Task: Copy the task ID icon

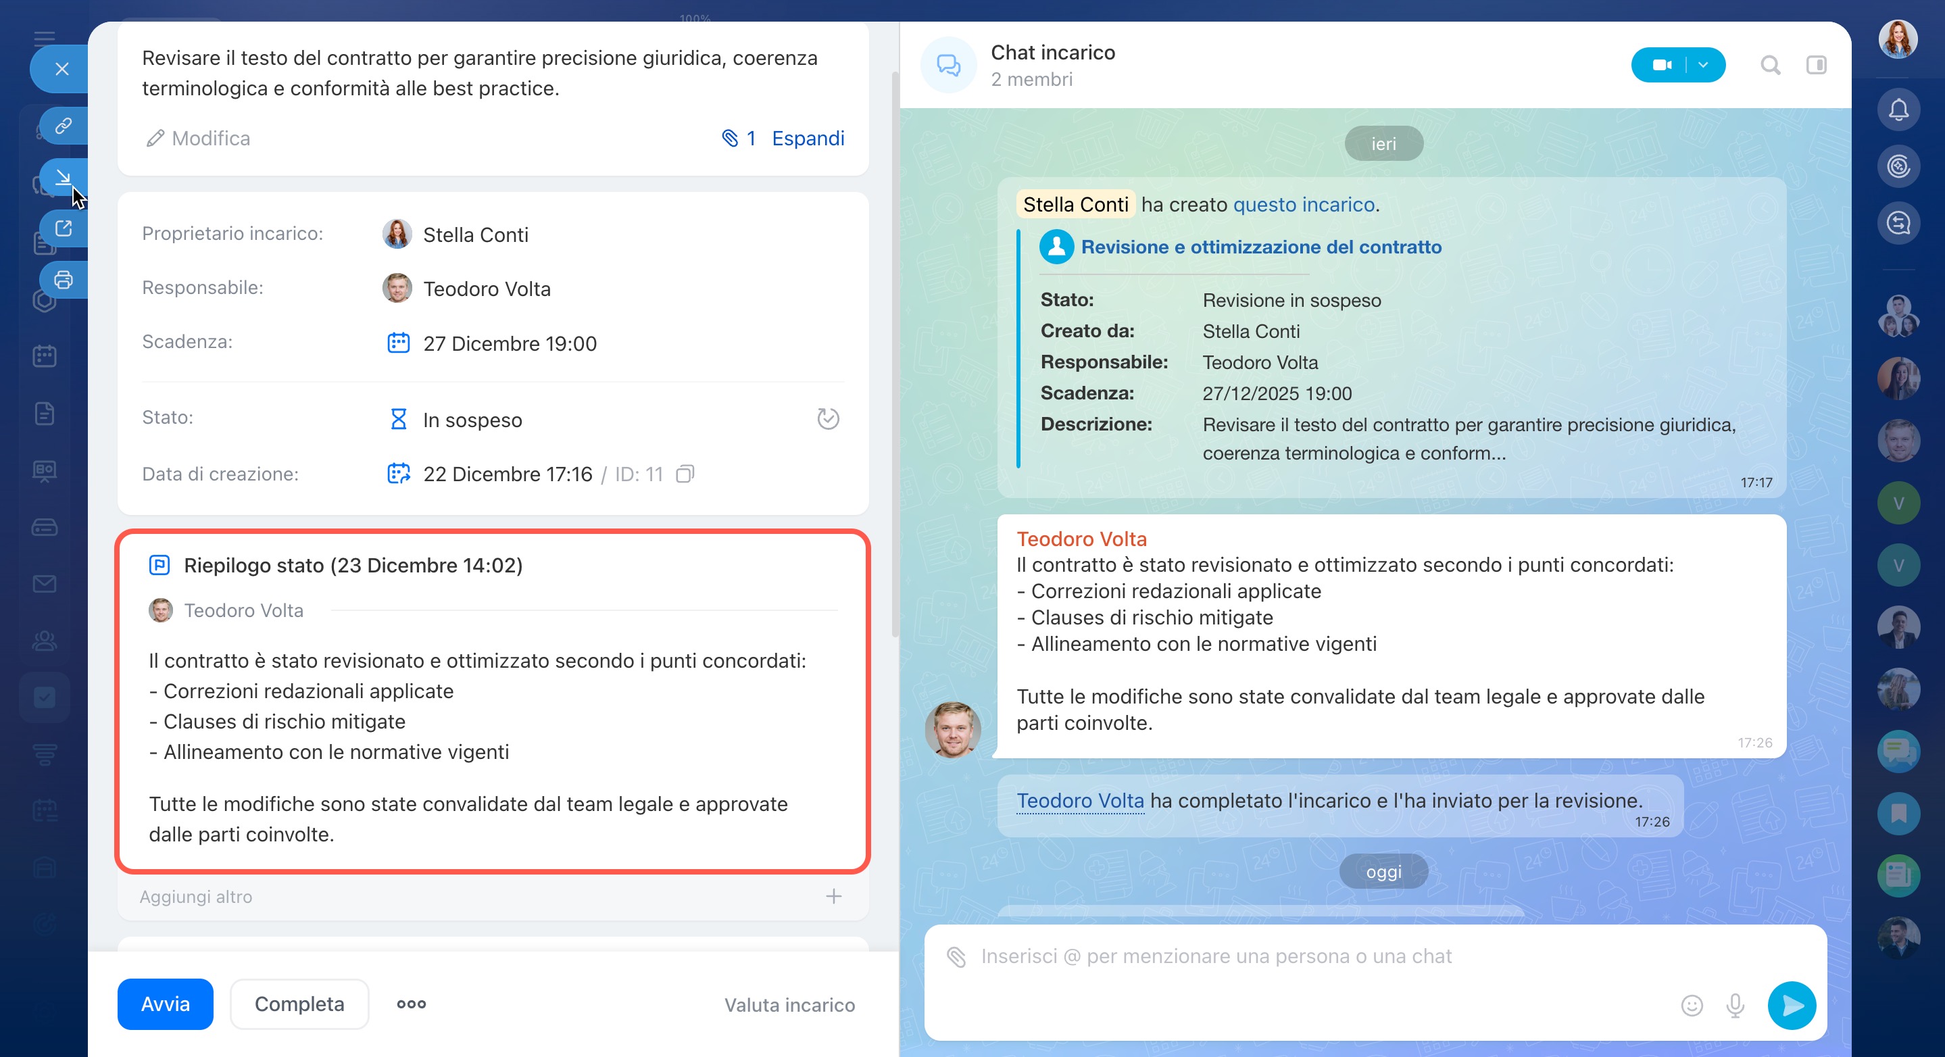Action: click(x=685, y=474)
